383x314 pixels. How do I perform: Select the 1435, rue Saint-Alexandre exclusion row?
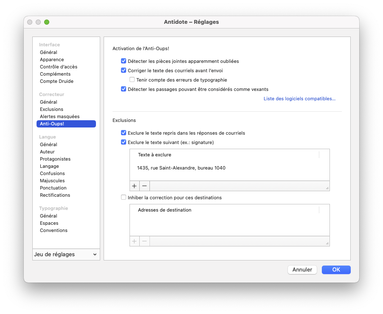[x=230, y=168]
